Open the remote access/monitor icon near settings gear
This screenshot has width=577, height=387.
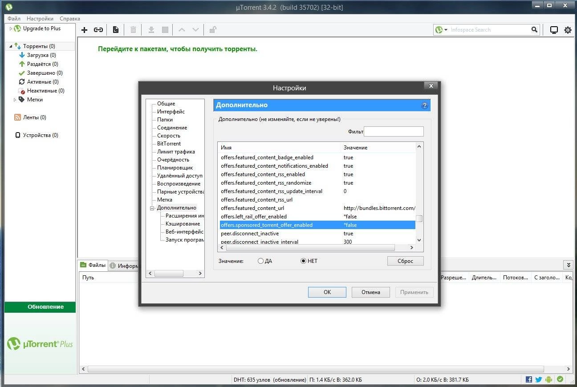point(553,29)
